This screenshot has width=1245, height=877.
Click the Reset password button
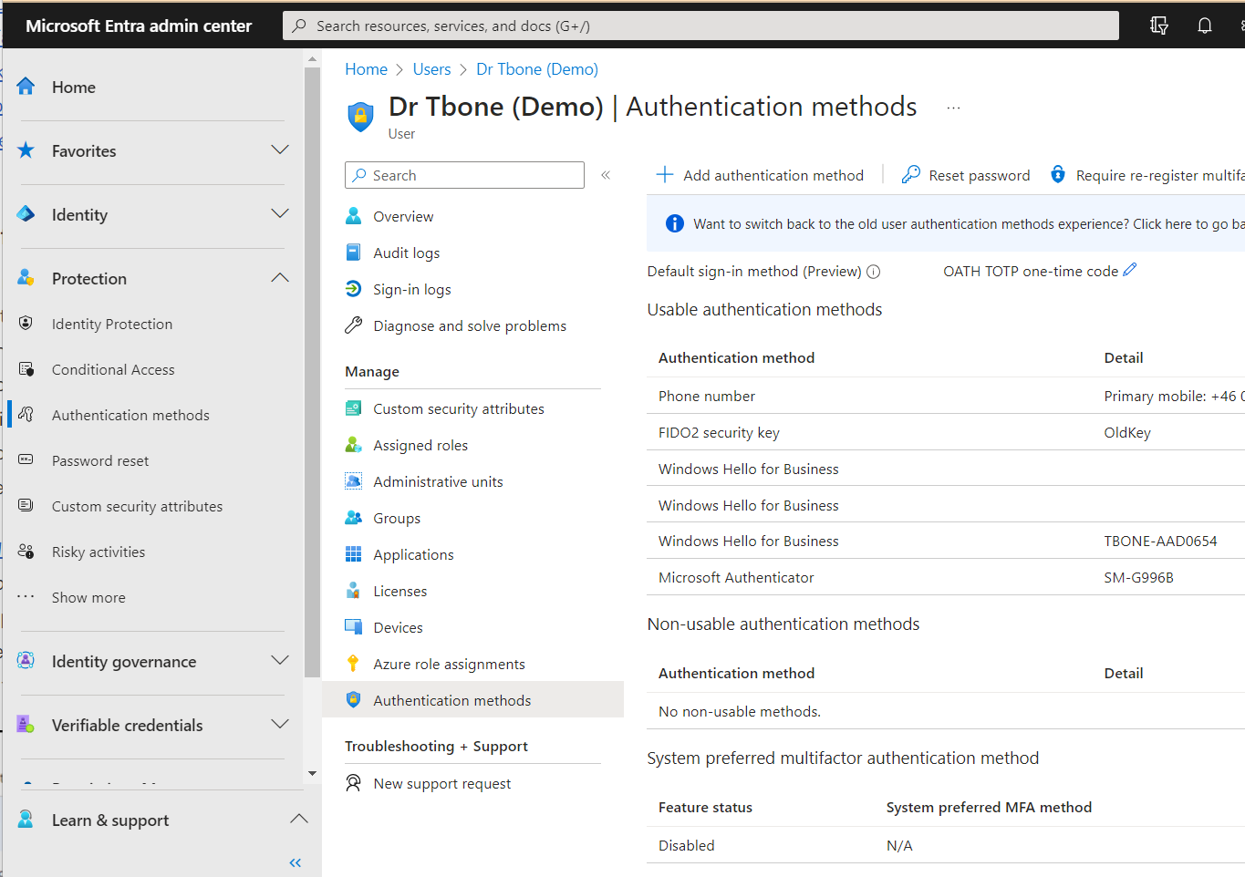(965, 174)
